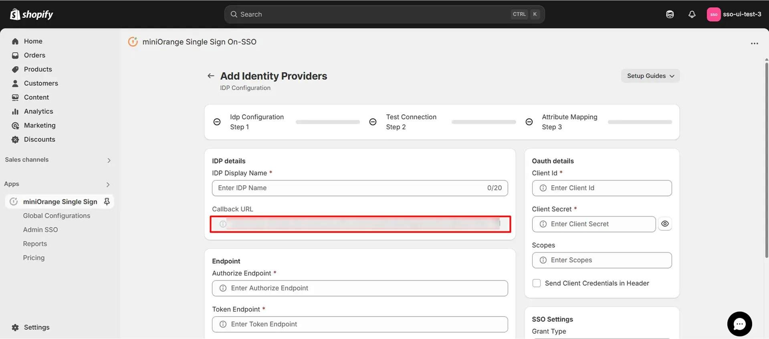Viewport: 769px width, 339px height.
Task: Open the chat support bubble
Action: [x=739, y=324]
